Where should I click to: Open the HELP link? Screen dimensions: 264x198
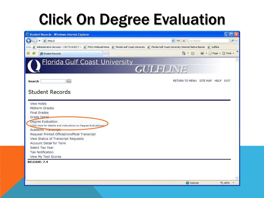tap(218, 81)
